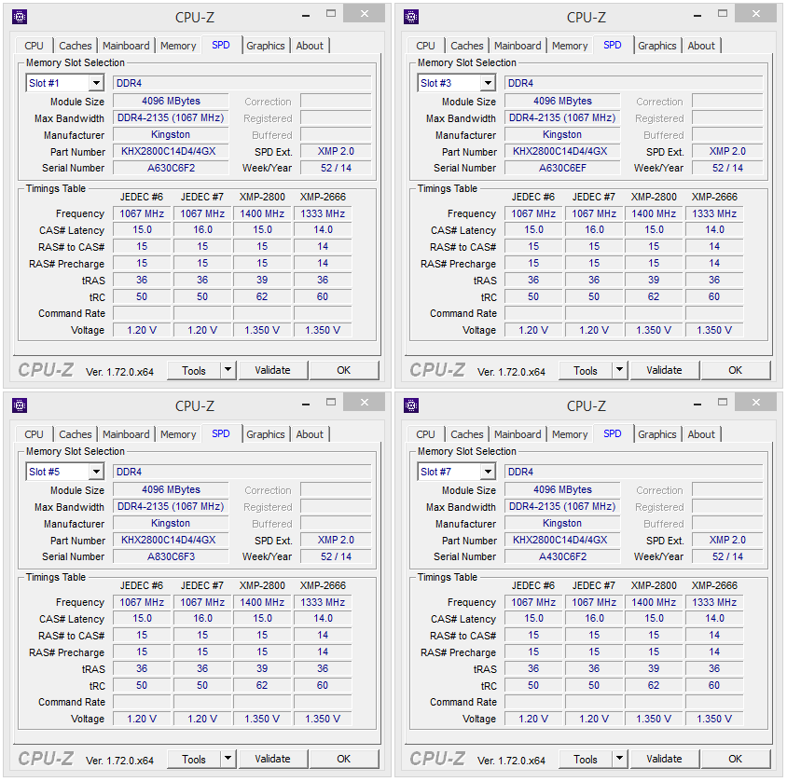This screenshot has height=782, width=787.
Task: Switch to the CPU tab in the Slot #3 window
Action: tap(425, 46)
